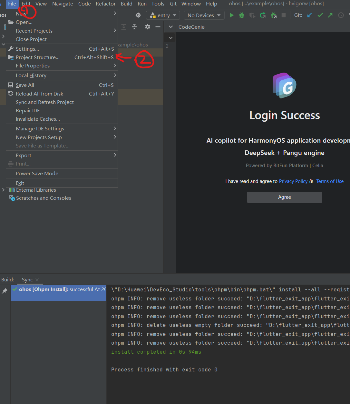This screenshot has height=404, width=350.
Task: Open the Refactor menu
Action: [x=105, y=4]
